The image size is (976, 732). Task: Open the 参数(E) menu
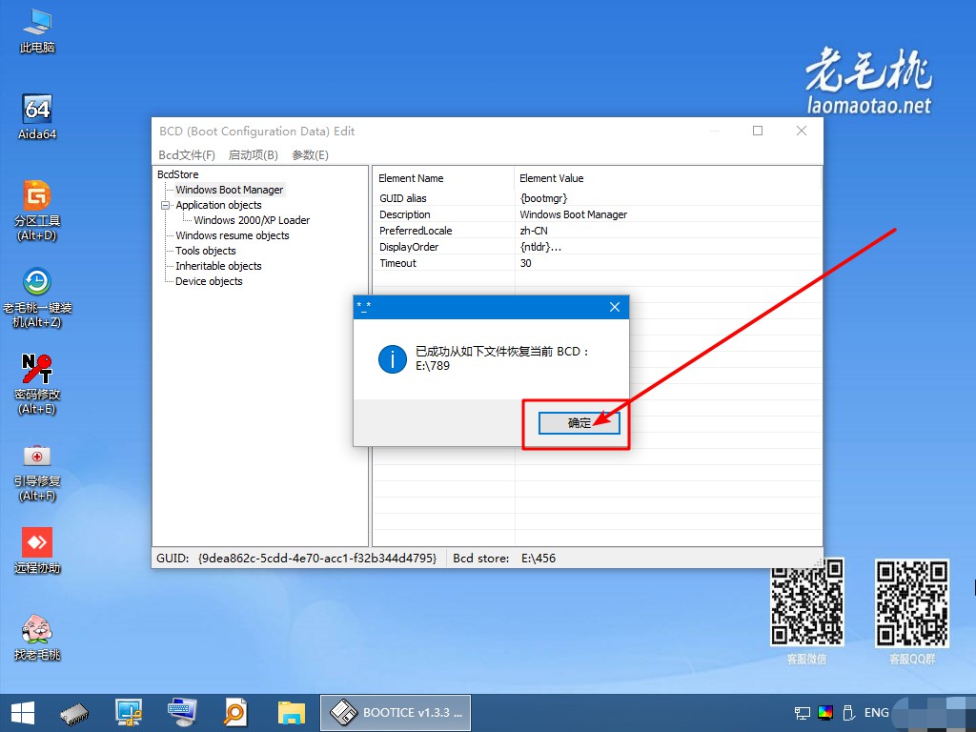[310, 155]
